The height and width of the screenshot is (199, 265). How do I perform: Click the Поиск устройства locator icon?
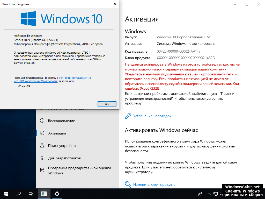42,146
